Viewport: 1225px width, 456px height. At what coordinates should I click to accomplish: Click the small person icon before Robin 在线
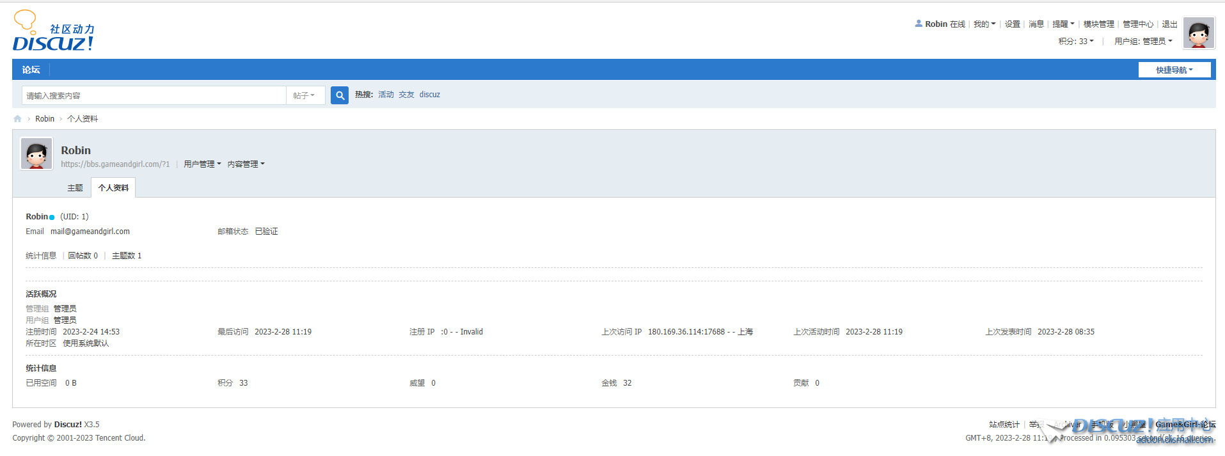pyautogui.click(x=919, y=24)
